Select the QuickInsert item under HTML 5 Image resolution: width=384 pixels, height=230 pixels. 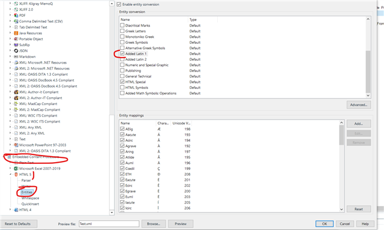click(x=30, y=204)
